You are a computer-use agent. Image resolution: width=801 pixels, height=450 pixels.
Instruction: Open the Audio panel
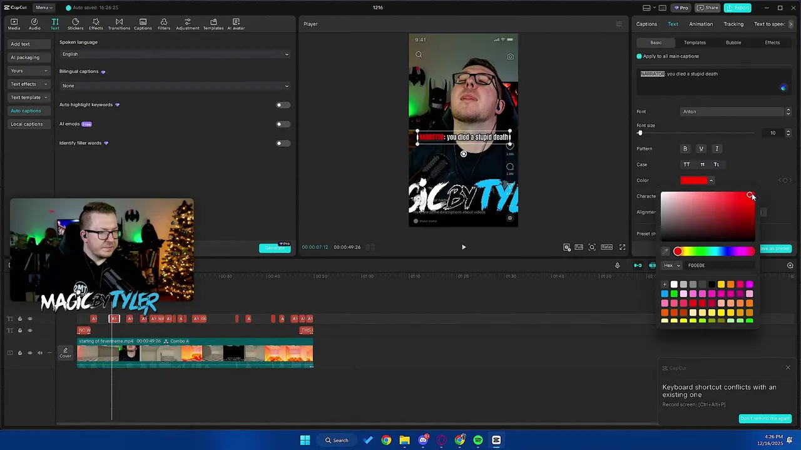(34, 24)
